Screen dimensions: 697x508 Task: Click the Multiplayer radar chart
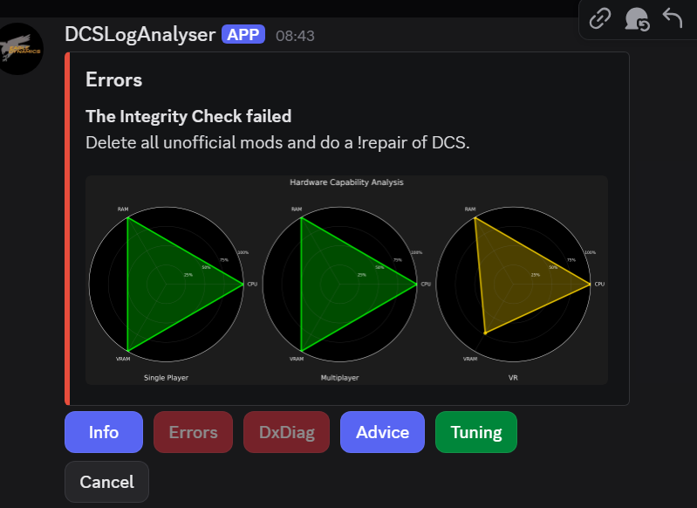click(340, 284)
